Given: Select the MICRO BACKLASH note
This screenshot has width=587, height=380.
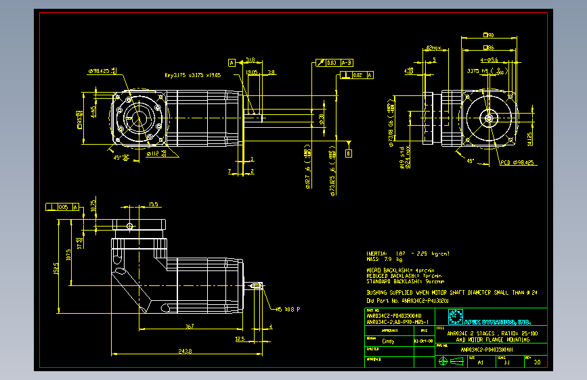Looking at the screenshot, I should point(400,270).
